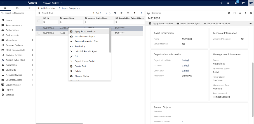Choose Edit in context menu
This screenshot has height=124, width=254.
89,56
